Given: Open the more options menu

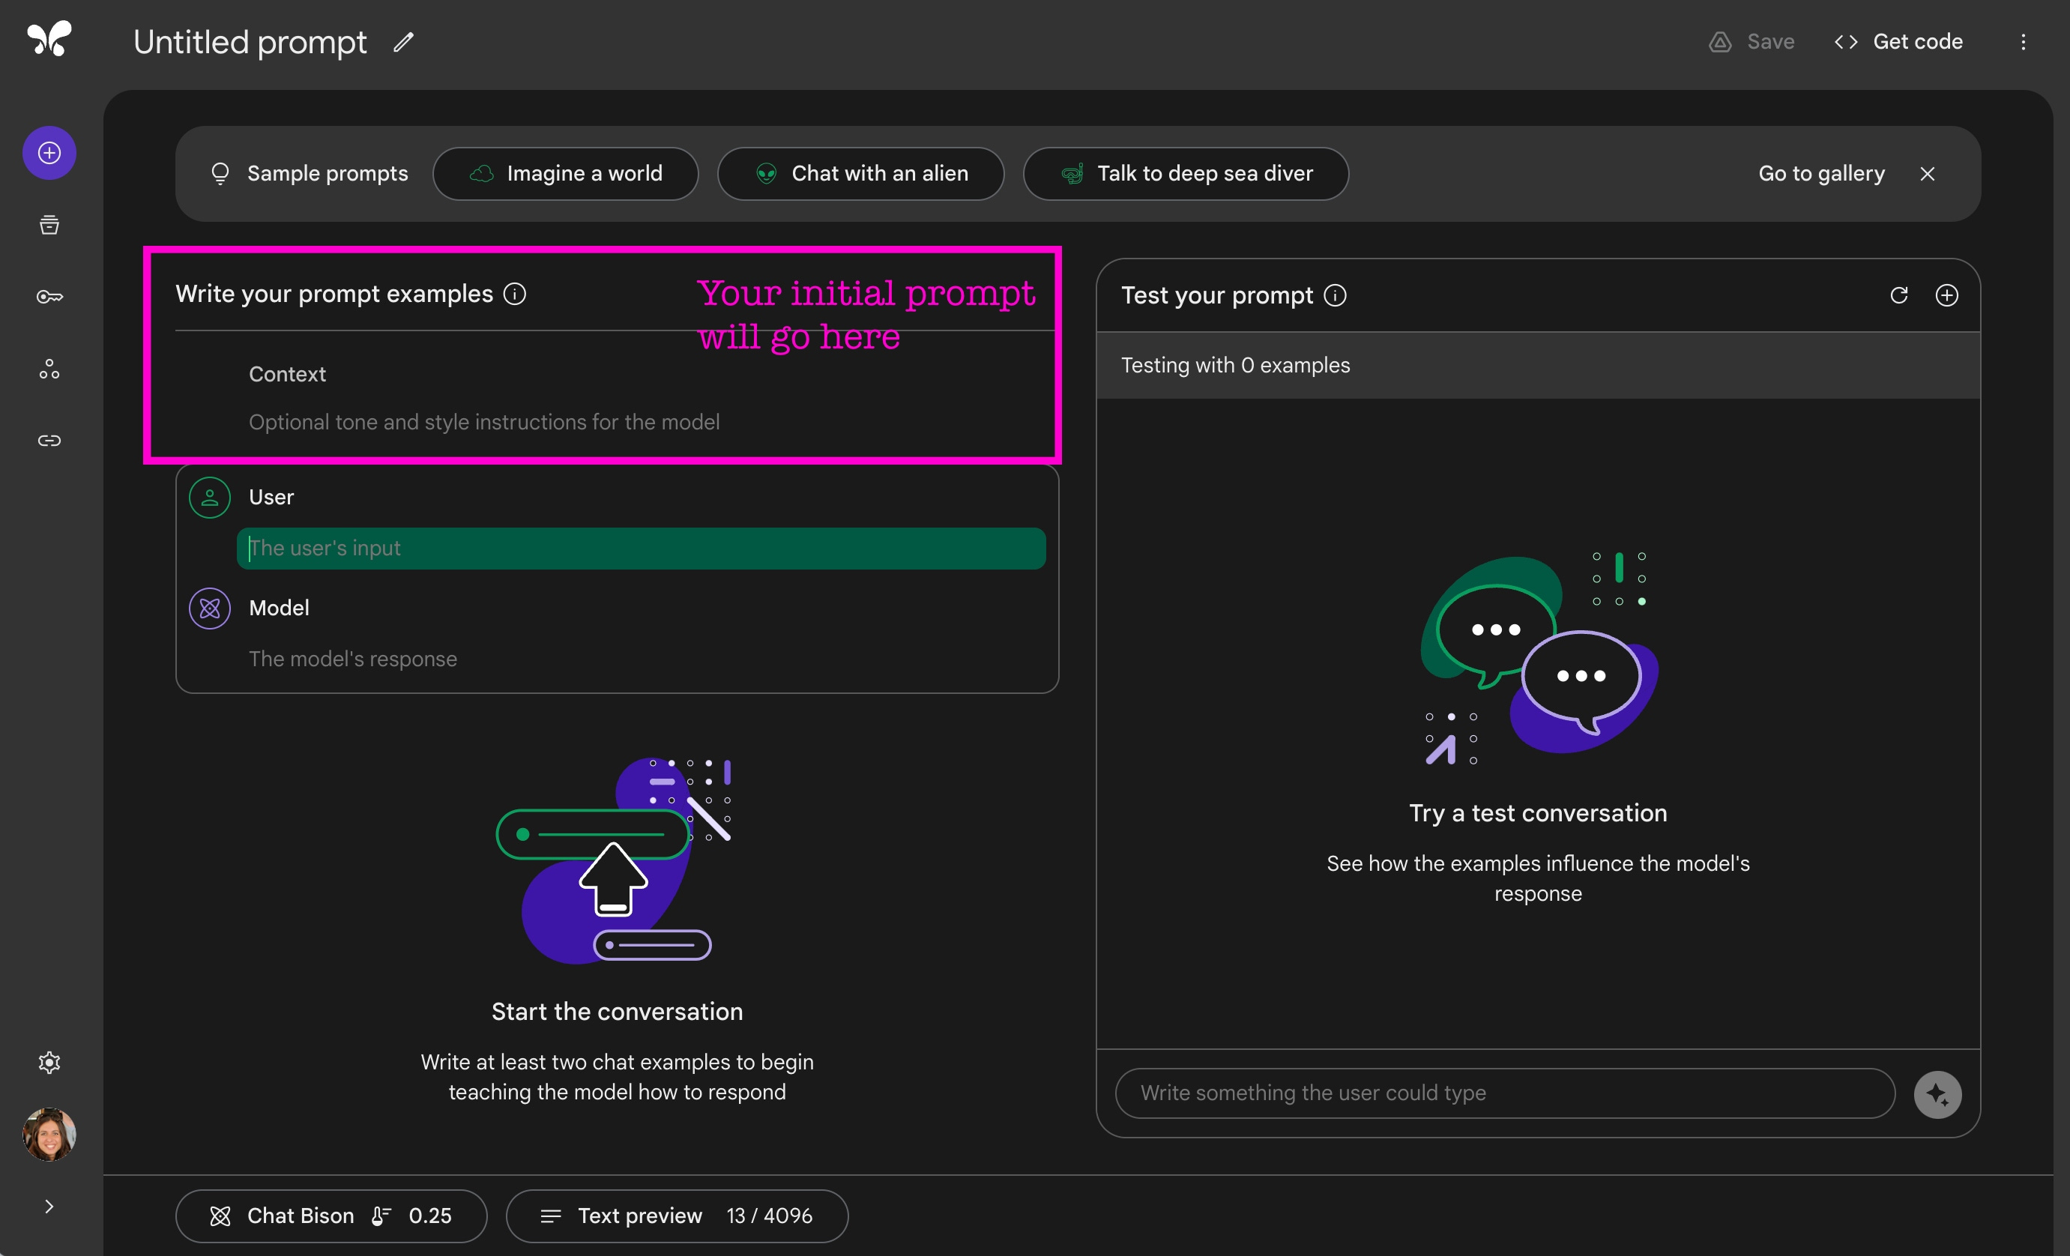Looking at the screenshot, I should pyautogui.click(x=2023, y=42).
